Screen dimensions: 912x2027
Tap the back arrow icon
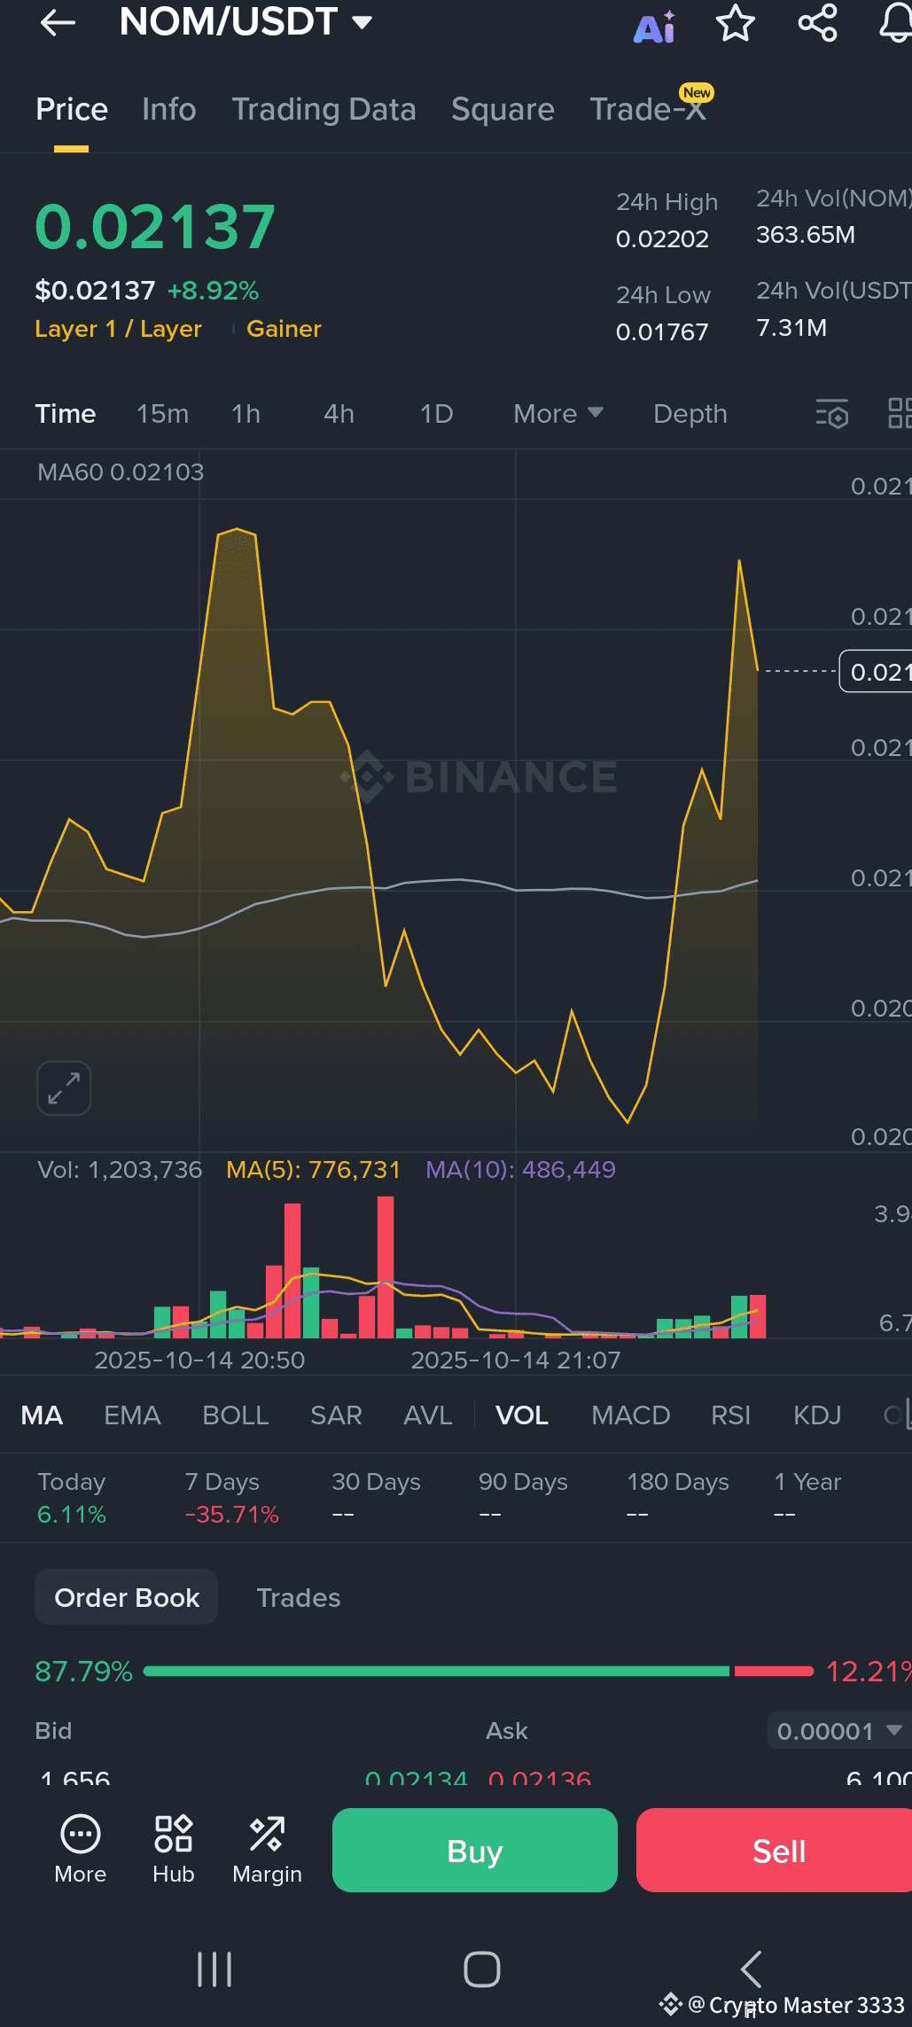click(x=58, y=22)
